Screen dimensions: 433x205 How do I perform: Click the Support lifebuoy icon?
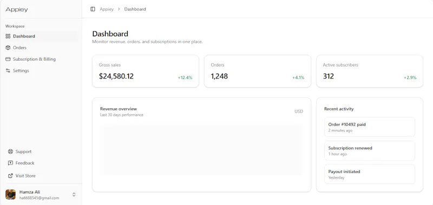pyautogui.click(x=10, y=151)
